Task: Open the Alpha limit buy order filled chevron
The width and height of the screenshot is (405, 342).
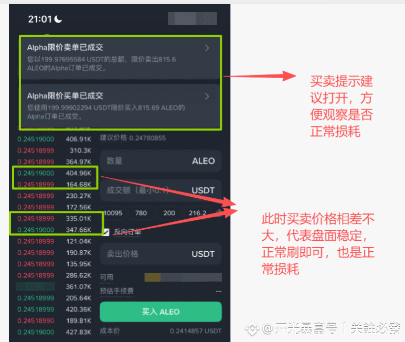Action: (x=207, y=97)
